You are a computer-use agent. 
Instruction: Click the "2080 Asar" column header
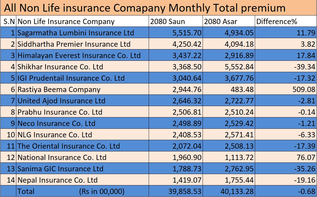point(221,22)
